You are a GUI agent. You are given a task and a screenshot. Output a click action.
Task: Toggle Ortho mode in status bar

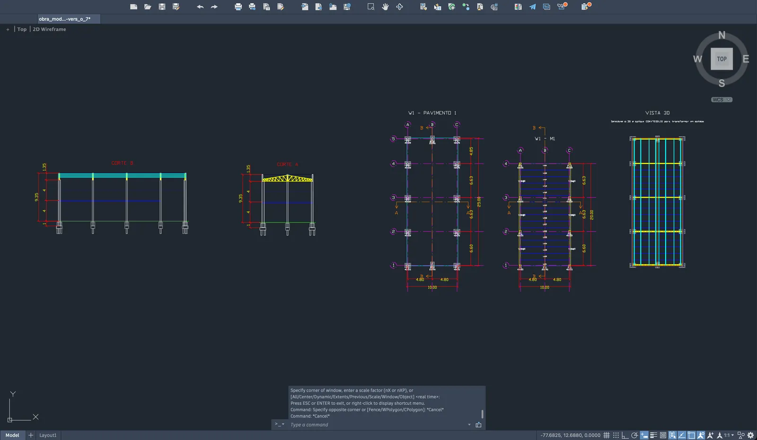coord(625,435)
